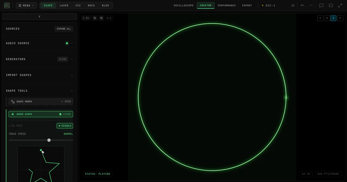Open the SHAPE MORPH tool

tap(41, 102)
